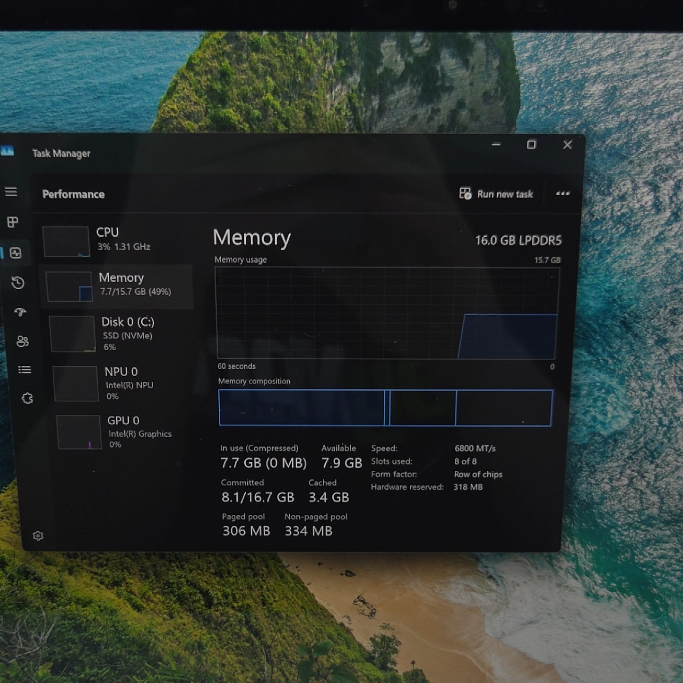Open the three-dot more options menu

click(x=562, y=193)
